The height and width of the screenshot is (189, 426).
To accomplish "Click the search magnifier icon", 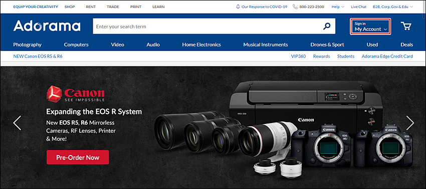I will [327, 26].
